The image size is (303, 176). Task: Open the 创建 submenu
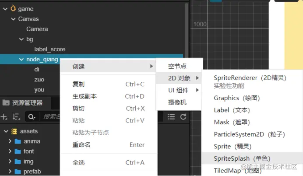tap(108, 67)
